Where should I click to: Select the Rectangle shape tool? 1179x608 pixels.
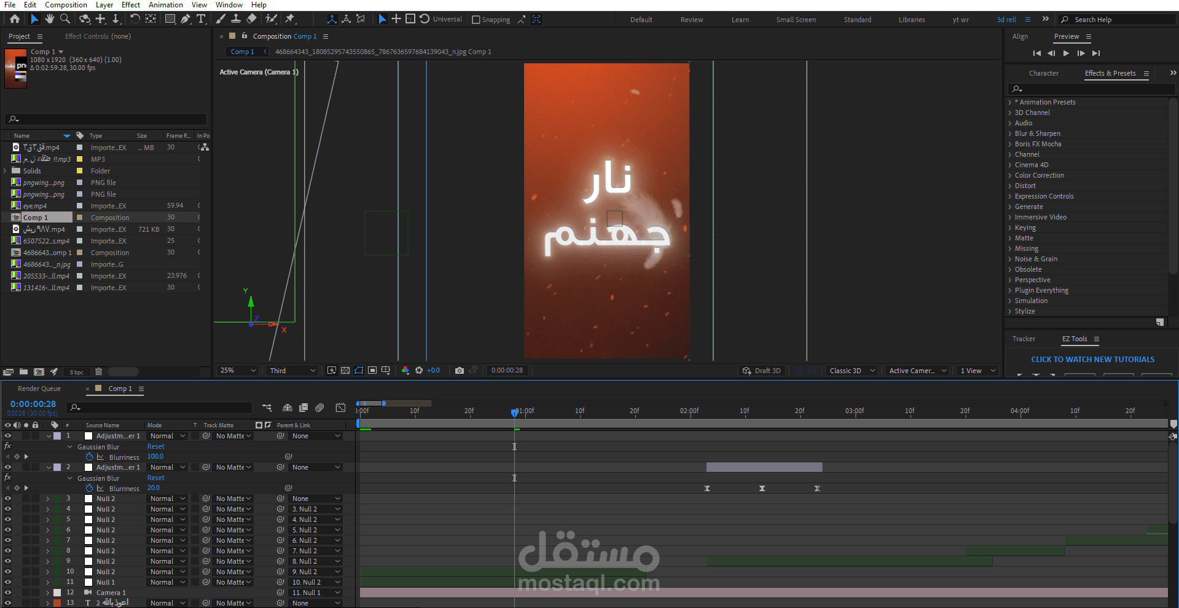click(x=170, y=19)
